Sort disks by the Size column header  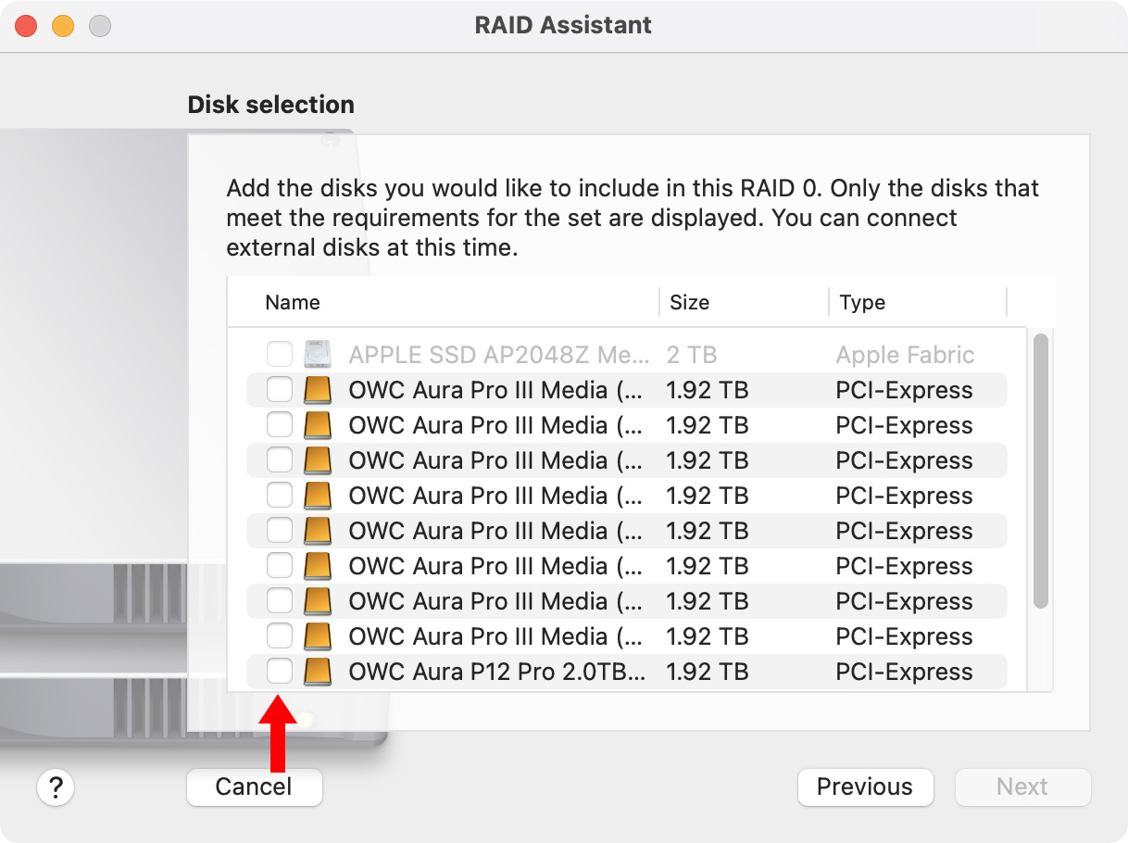click(x=689, y=303)
